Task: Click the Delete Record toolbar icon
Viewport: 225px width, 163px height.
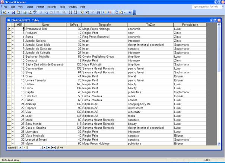Action: tap(110, 12)
